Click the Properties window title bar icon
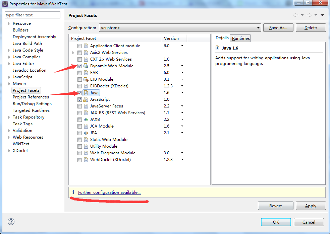This screenshot has width=330, height=234. pos(5,4)
